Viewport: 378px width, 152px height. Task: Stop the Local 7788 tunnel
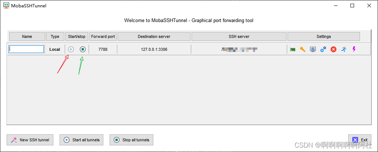83,49
